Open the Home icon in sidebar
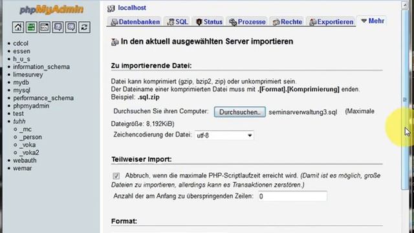The width and height of the screenshot is (414, 233). pos(18,27)
